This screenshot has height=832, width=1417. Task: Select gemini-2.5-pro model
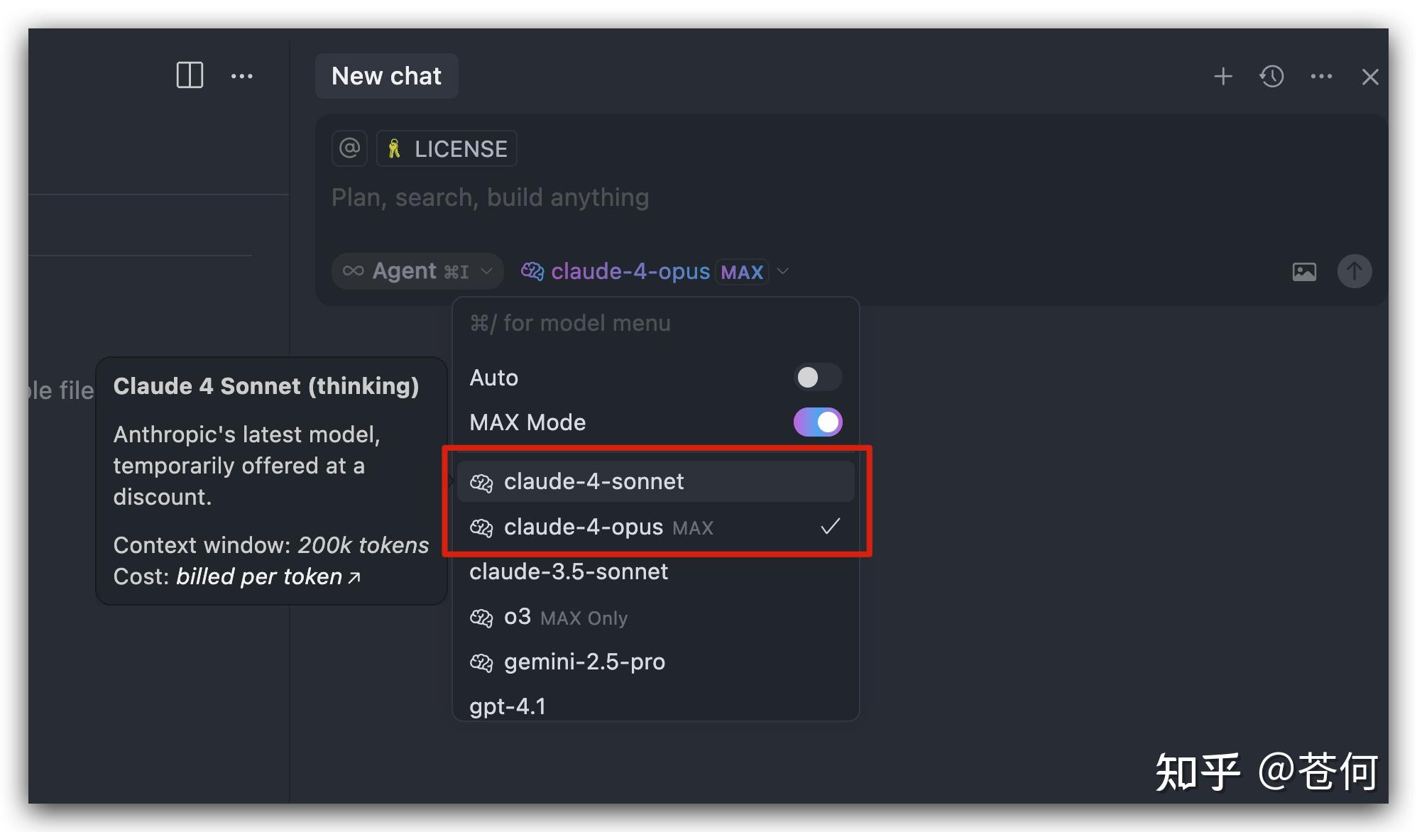584,662
